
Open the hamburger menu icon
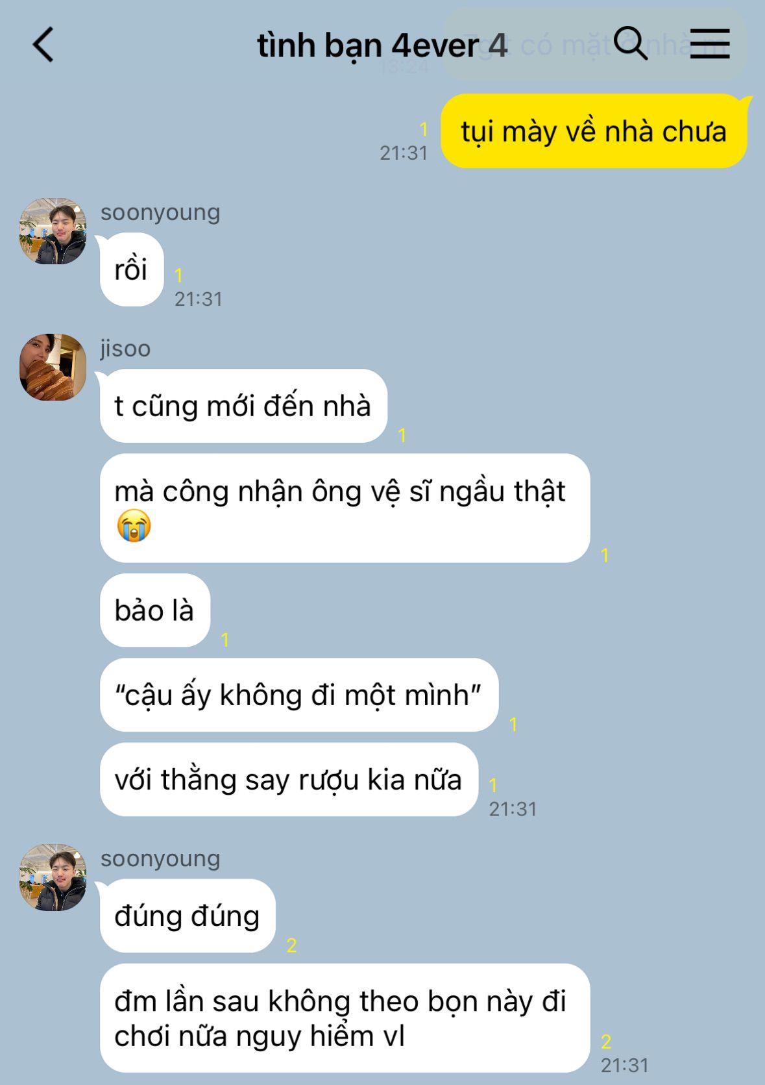click(709, 44)
